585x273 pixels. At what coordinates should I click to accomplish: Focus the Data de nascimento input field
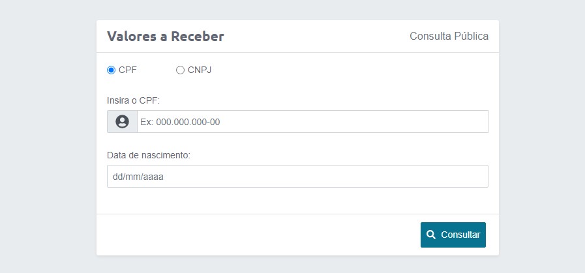(x=297, y=176)
